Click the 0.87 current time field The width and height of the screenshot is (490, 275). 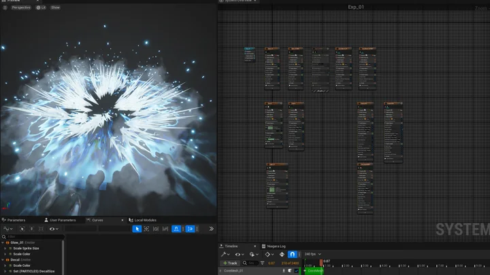272,263
